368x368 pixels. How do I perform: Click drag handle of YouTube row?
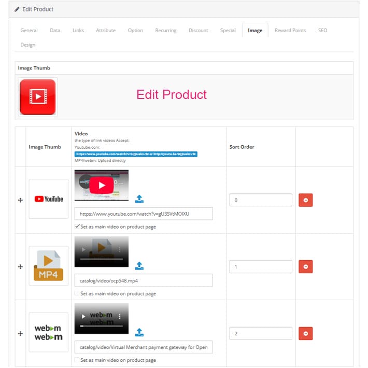(x=21, y=200)
